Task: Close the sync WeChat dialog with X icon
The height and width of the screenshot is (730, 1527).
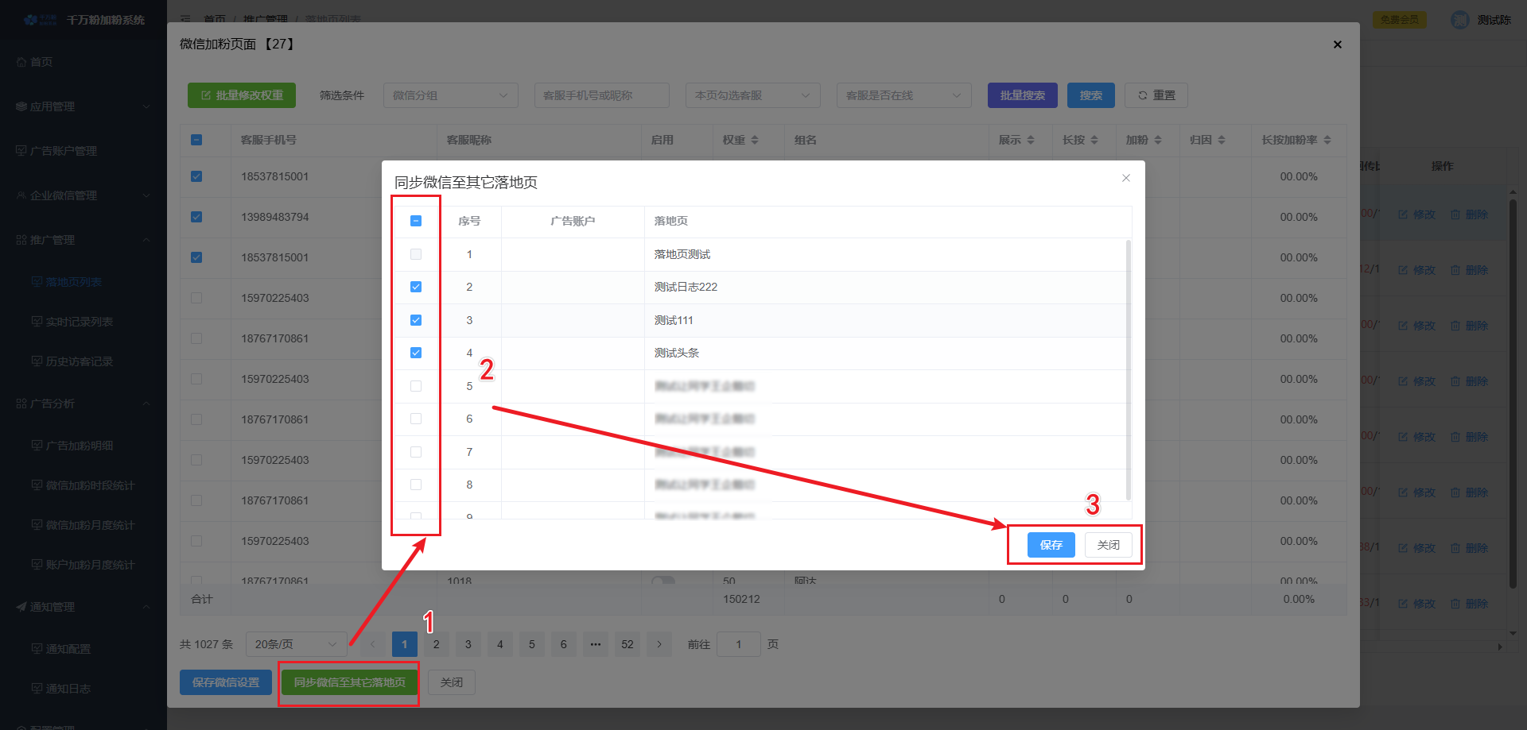Action: [x=1125, y=178]
